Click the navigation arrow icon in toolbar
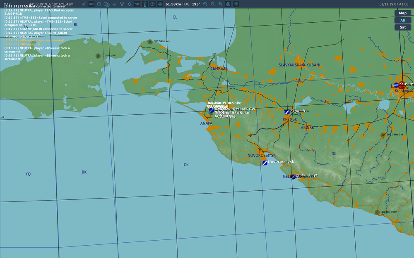The height and width of the screenshot is (258, 414). [x=84, y=4]
